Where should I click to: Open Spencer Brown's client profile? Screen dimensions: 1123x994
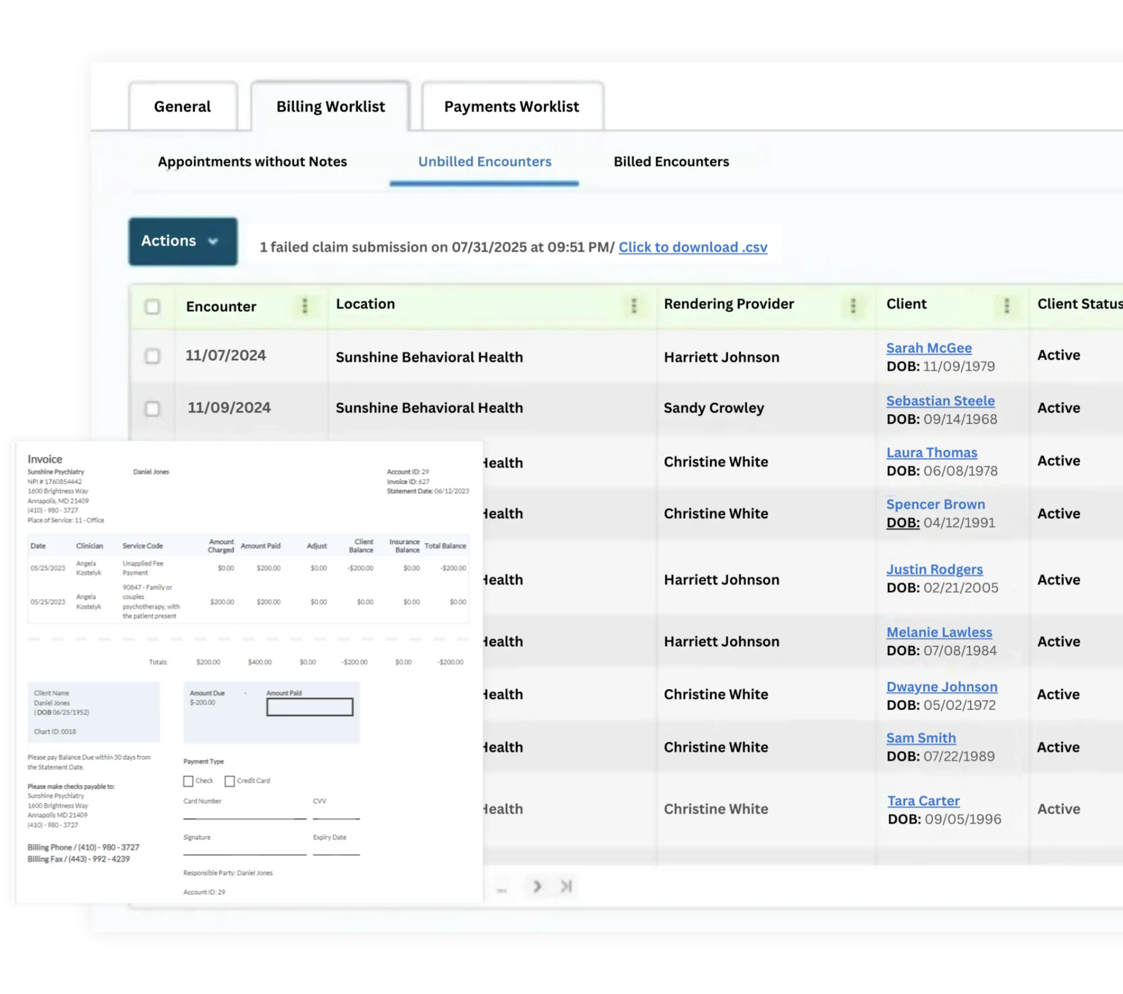click(936, 504)
